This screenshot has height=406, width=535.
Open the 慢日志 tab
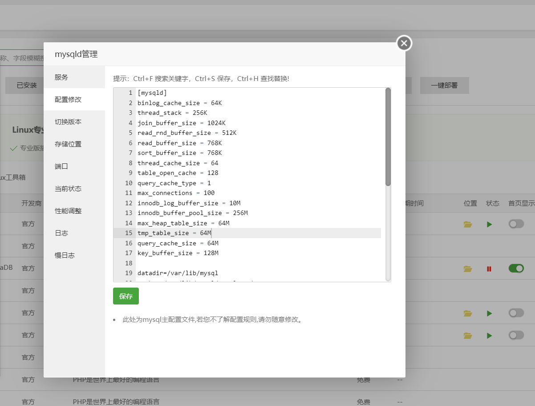point(74,255)
